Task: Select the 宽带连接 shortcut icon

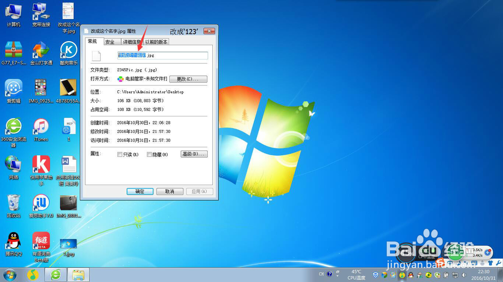Action: 41,15
